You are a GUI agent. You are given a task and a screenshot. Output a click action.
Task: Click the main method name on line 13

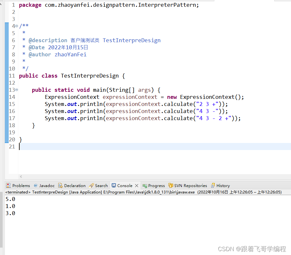pos(99,90)
